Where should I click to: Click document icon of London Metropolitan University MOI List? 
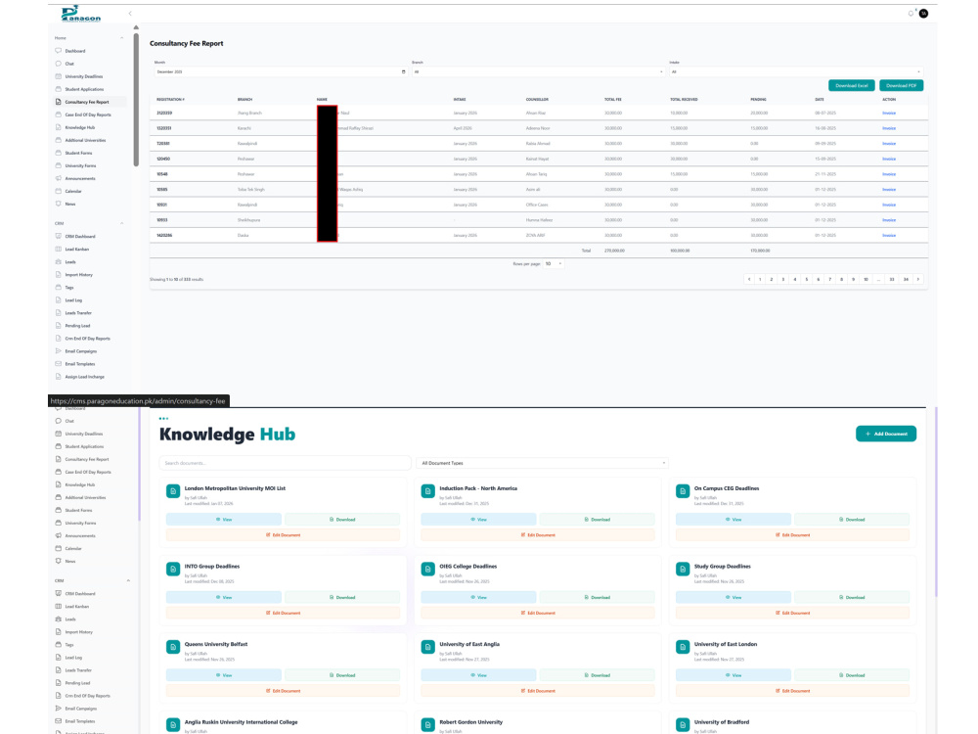point(173,491)
